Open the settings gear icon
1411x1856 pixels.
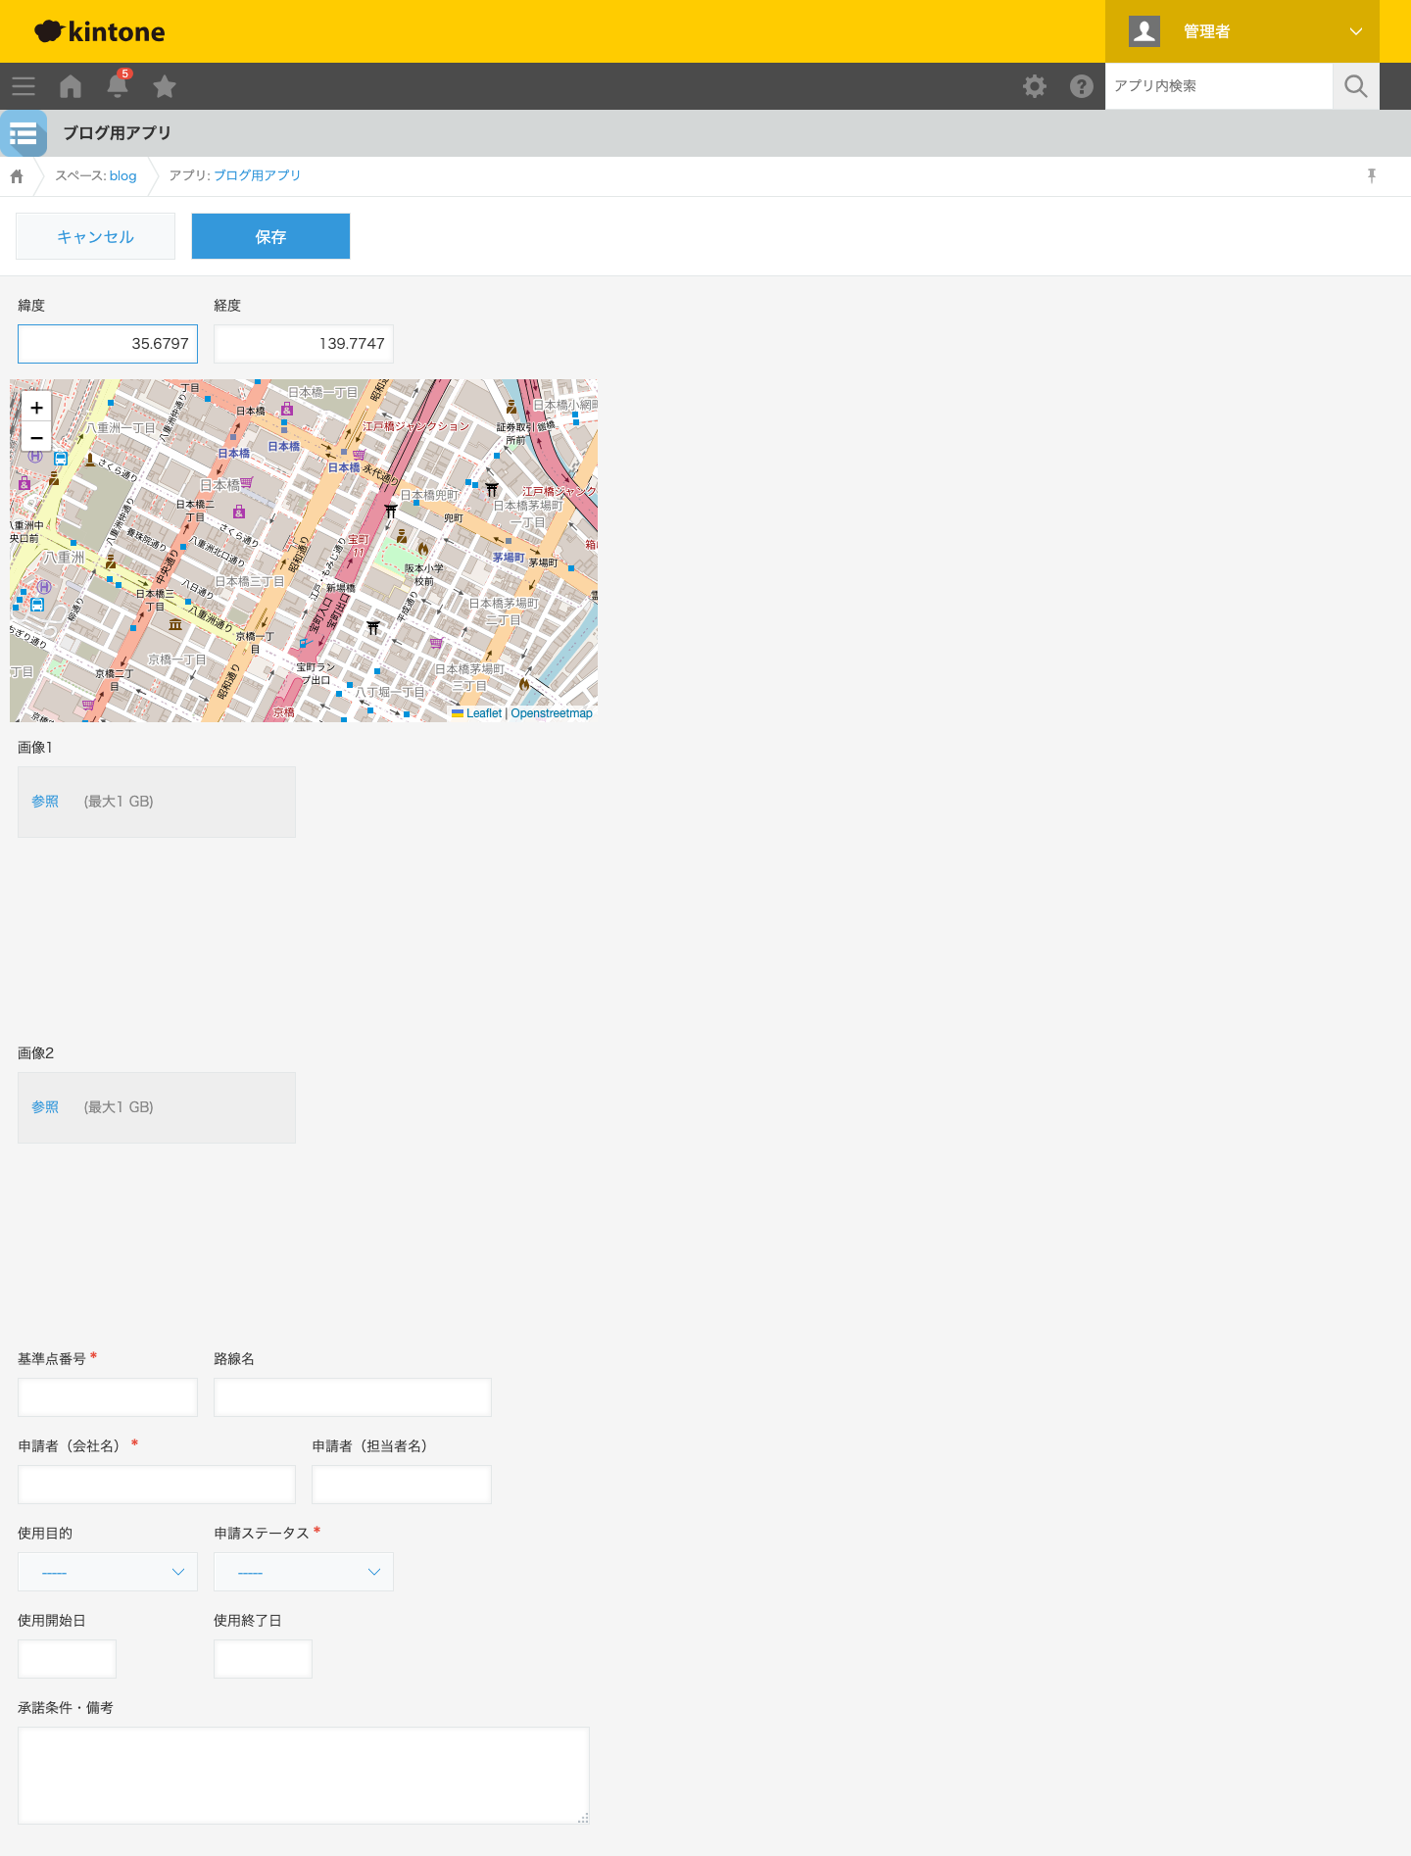1035,86
